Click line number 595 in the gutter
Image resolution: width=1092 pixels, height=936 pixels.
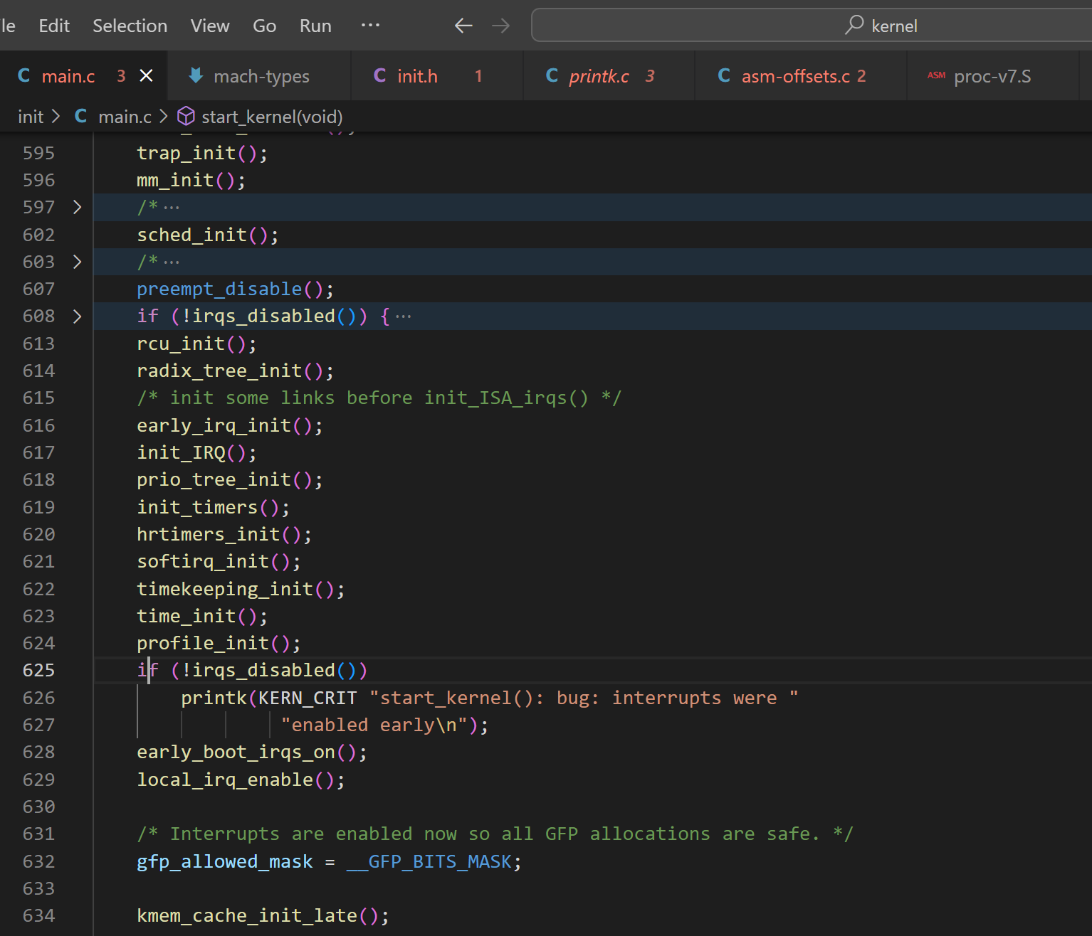(x=38, y=153)
